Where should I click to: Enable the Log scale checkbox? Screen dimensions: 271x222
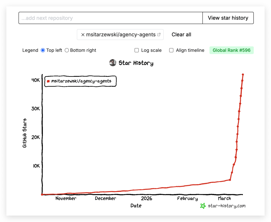[137, 50]
